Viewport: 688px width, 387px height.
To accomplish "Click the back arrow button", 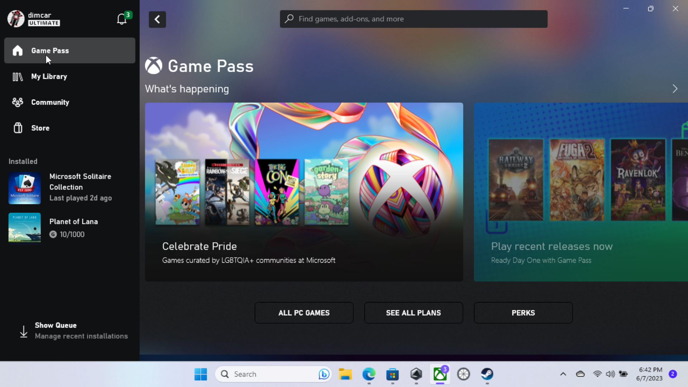I will pyautogui.click(x=157, y=19).
